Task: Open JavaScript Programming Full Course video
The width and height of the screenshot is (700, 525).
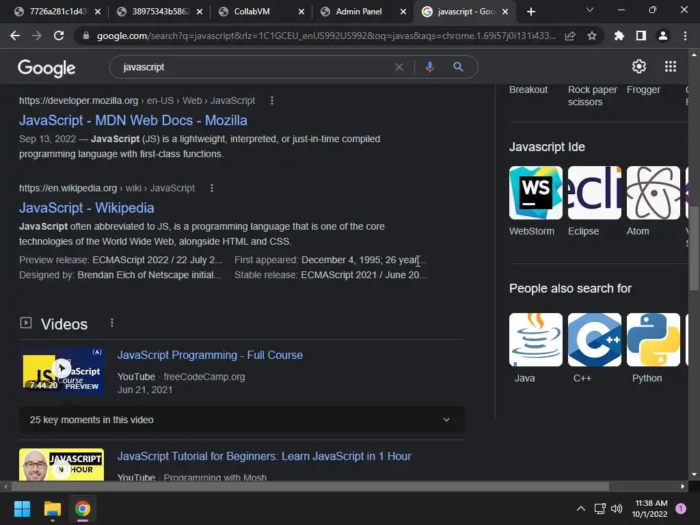Action: (x=211, y=355)
